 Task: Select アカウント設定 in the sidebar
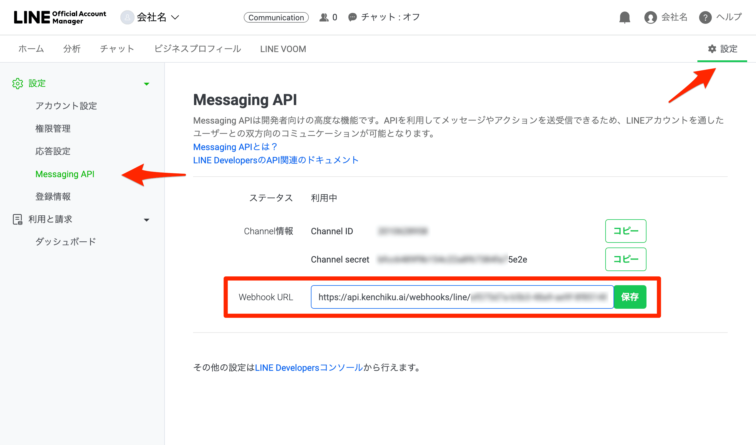66,106
